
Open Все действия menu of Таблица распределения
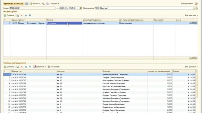[191, 67]
